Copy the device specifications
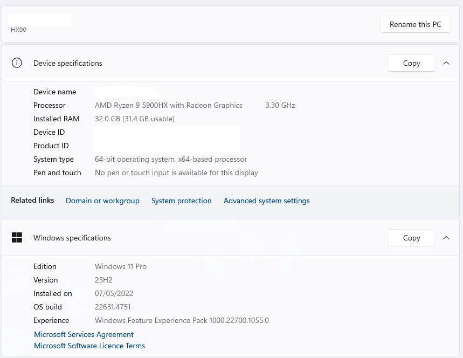This screenshot has width=463, height=358. (x=411, y=63)
